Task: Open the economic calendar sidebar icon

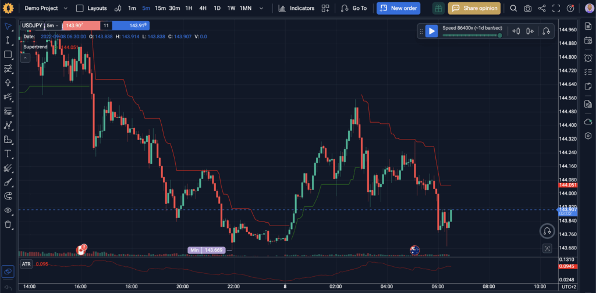Action: point(588,40)
